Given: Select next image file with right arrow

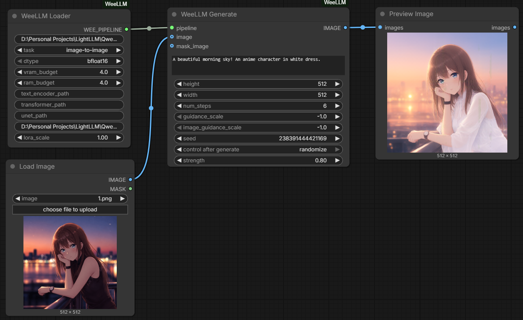Looking at the screenshot, I should coord(122,199).
